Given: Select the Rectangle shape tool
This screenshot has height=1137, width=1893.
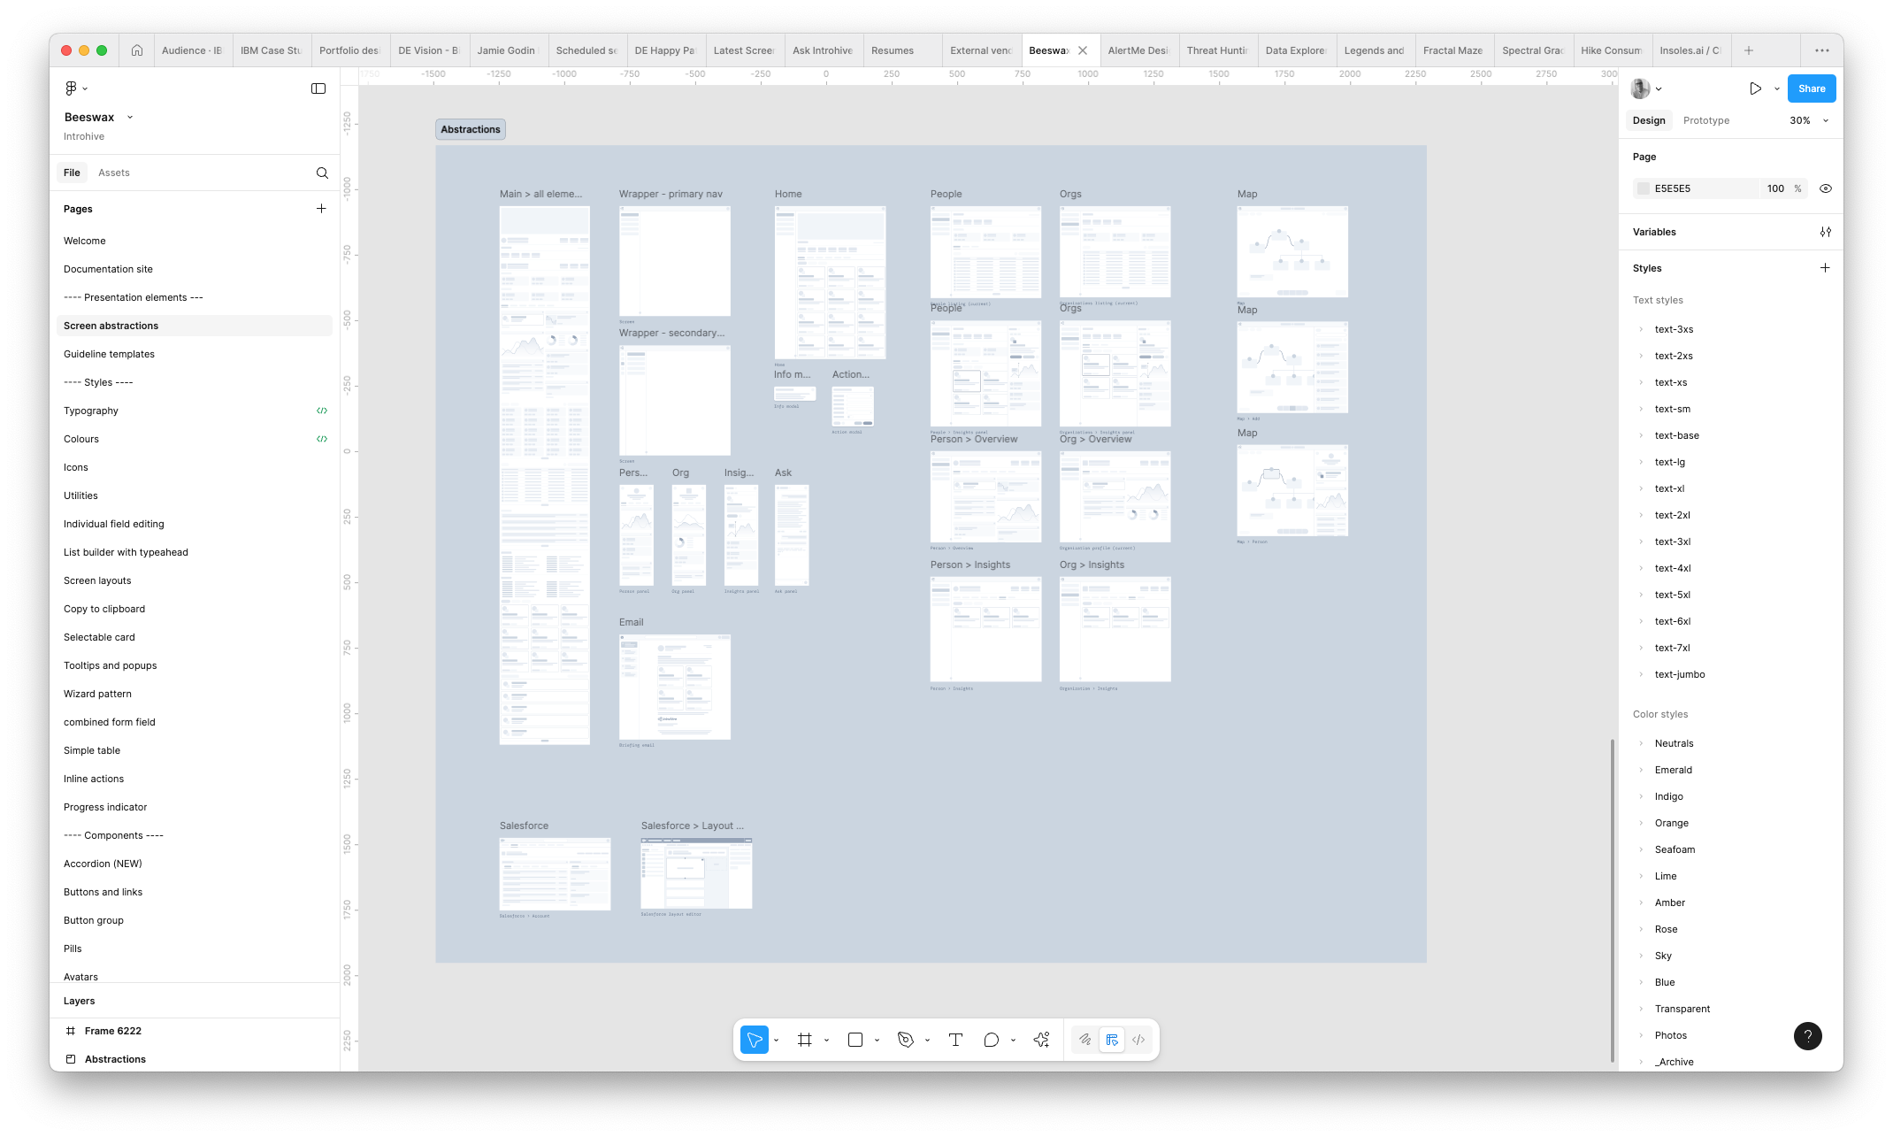Looking at the screenshot, I should pyautogui.click(x=855, y=1040).
